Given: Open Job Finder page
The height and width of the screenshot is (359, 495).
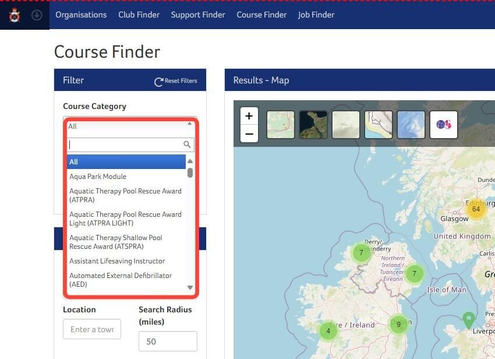Looking at the screenshot, I should click(316, 15).
